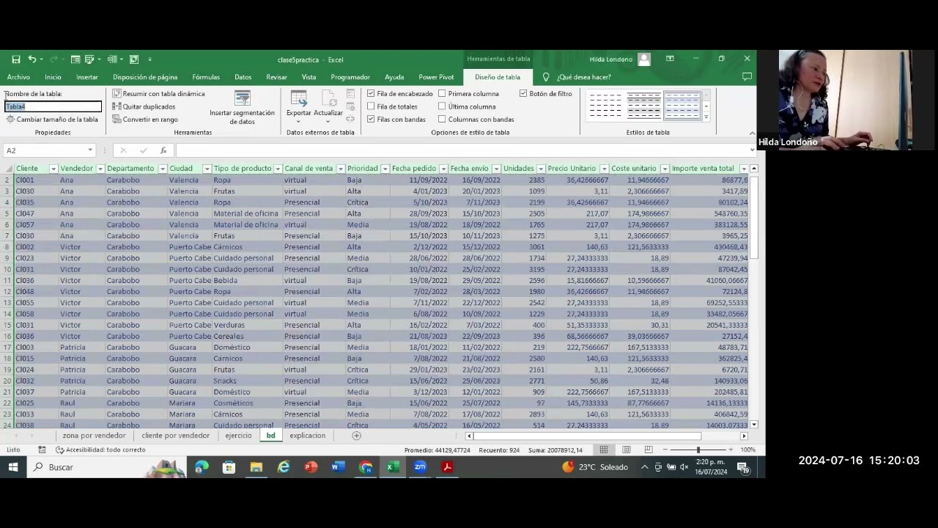Enable Primera columna checkbox
The height and width of the screenshot is (528, 938).
[442, 94]
